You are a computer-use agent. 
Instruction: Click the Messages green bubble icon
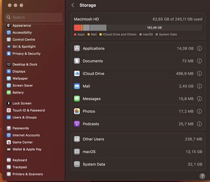pos(77,99)
